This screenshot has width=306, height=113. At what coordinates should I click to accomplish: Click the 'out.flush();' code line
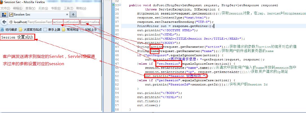pos(149,101)
